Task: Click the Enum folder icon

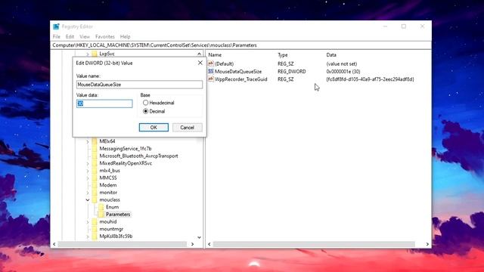Action: pyautogui.click(x=101, y=207)
